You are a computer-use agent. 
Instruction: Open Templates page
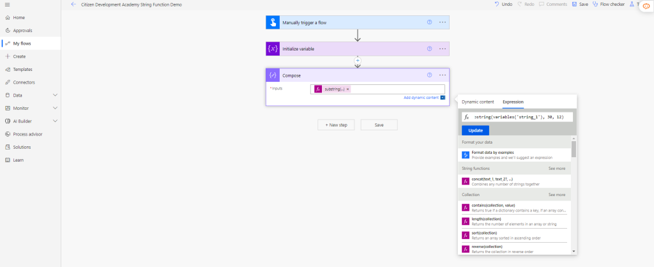pyautogui.click(x=22, y=69)
